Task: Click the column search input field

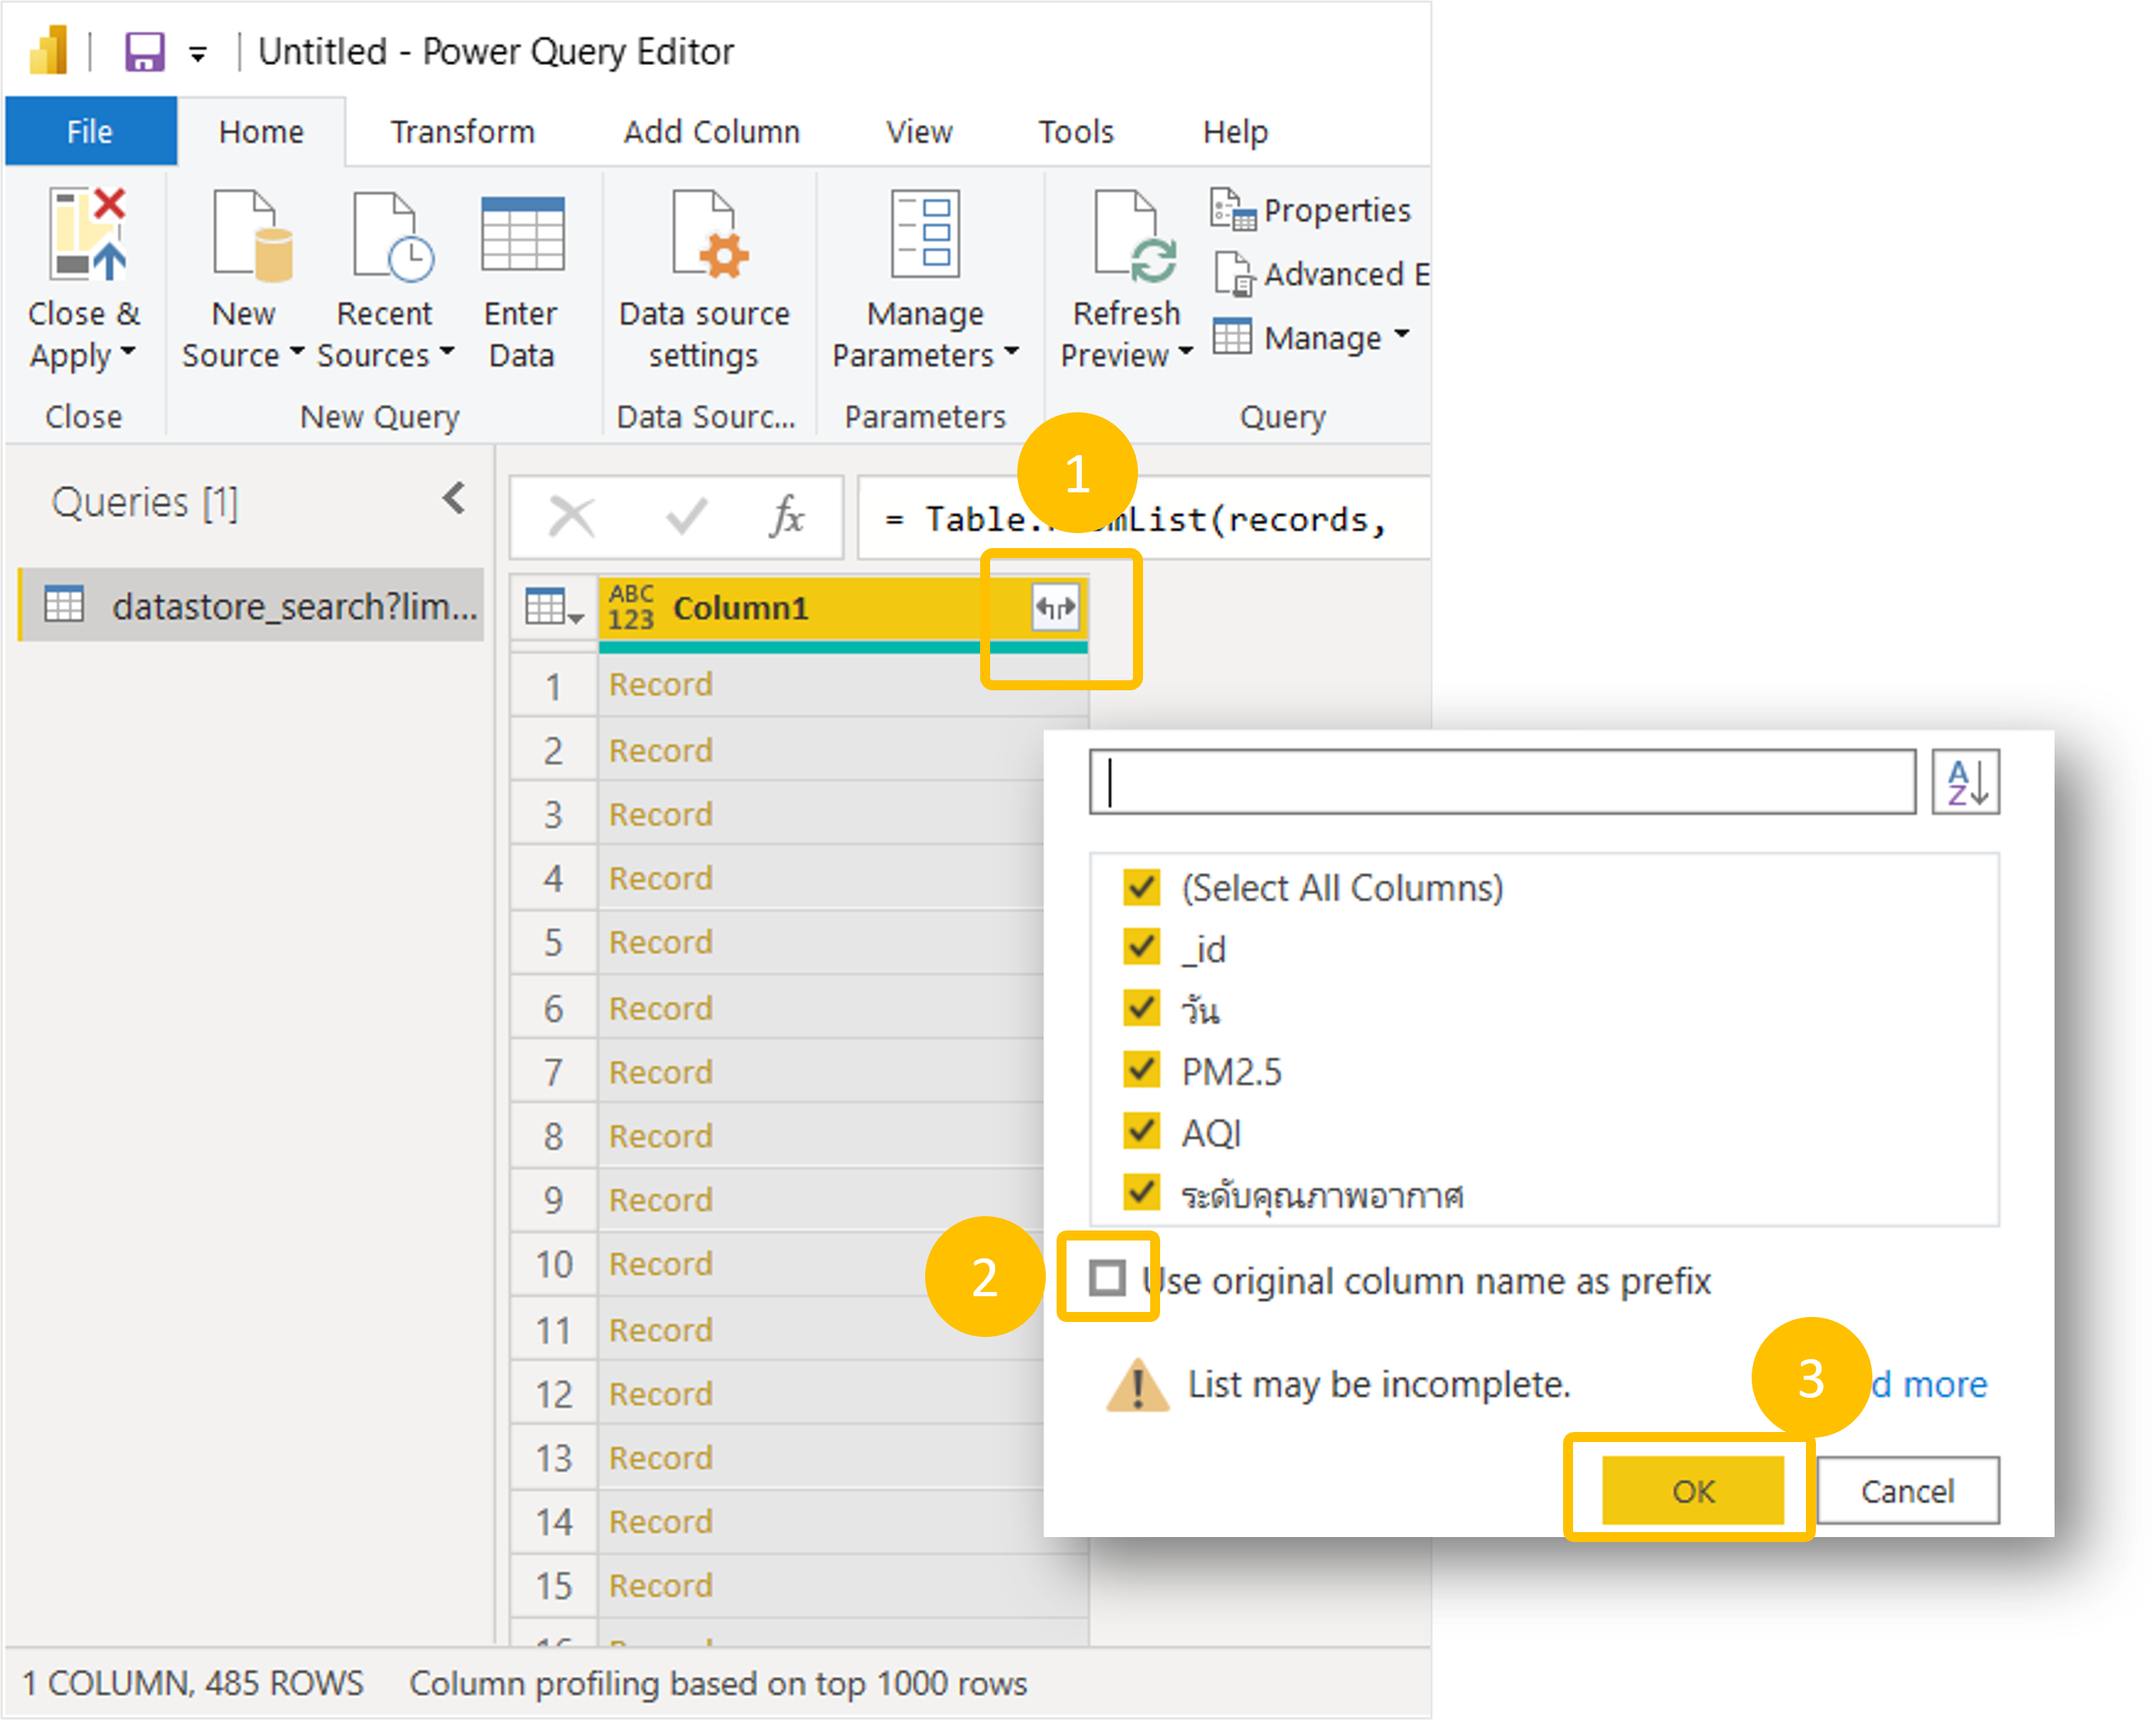Action: point(1502,782)
